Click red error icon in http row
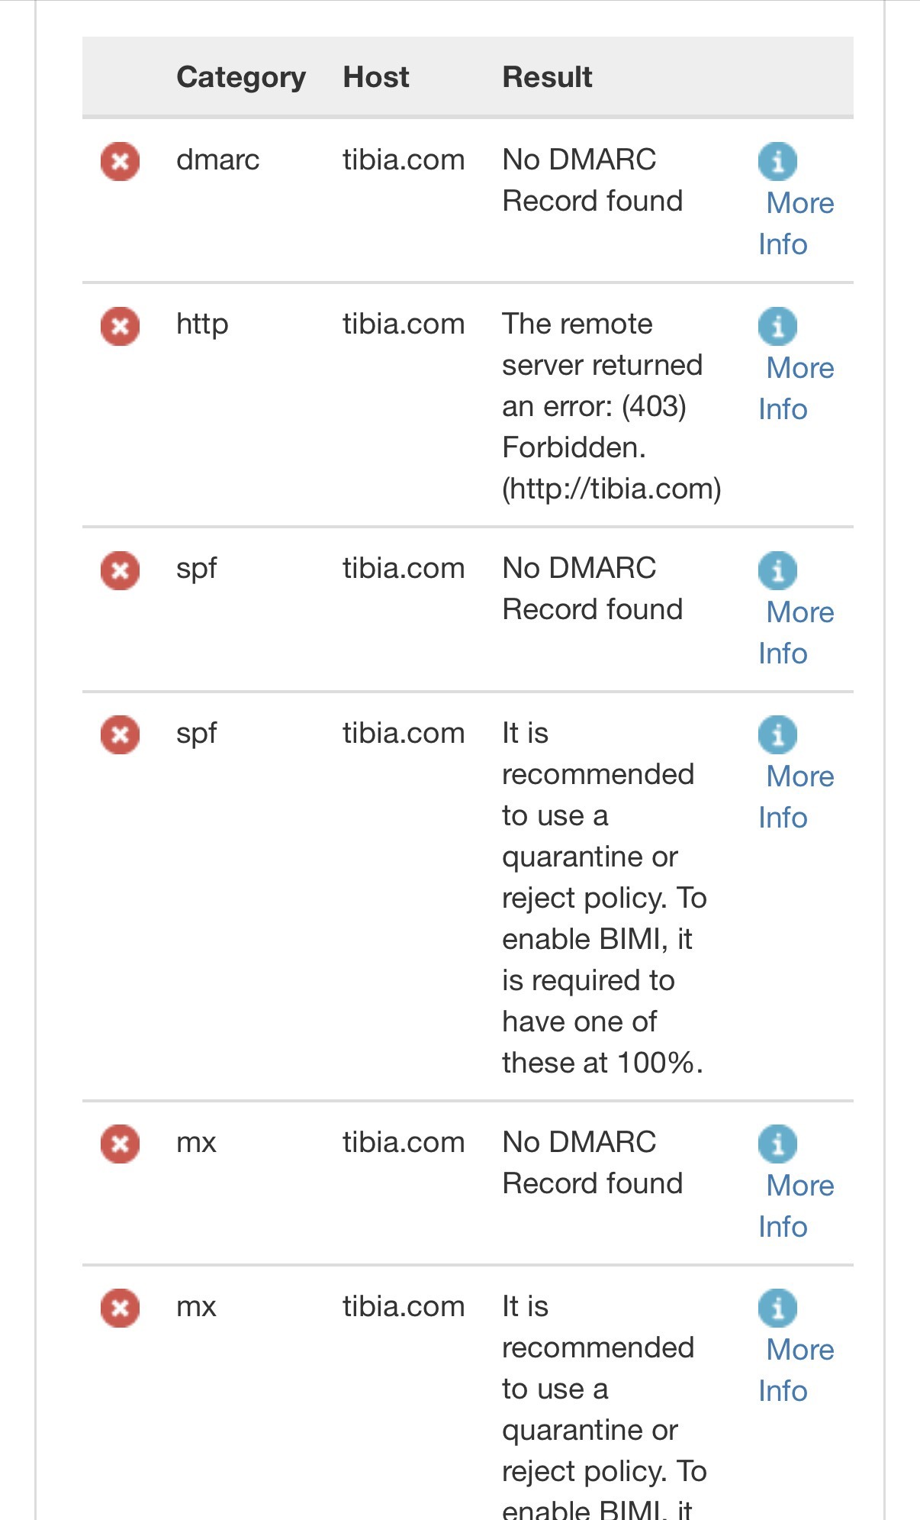920x1520 pixels. 120,326
